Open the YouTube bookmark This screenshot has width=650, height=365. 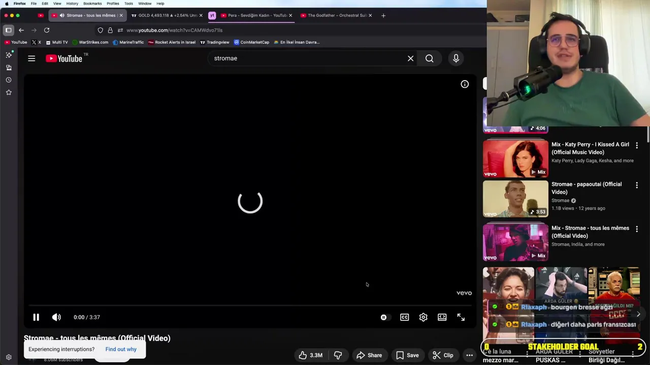pos(16,43)
